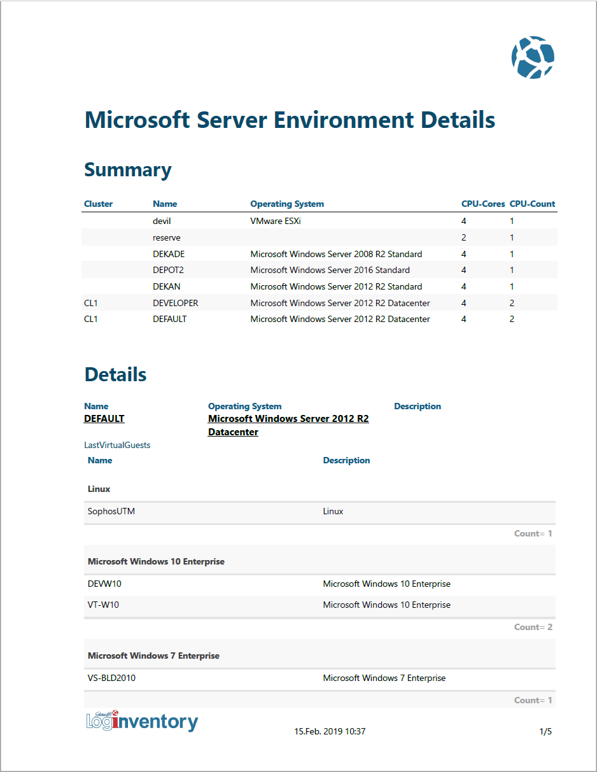597x772 pixels.
Task: Click the Microsoft Windows 7 Enterprise group header
Action: click(x=153, y=656)
